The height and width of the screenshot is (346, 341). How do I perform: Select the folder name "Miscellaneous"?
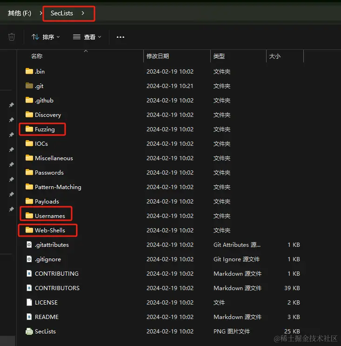pos(54,158)
